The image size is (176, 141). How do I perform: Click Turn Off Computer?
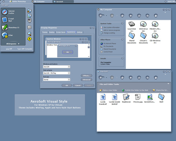click(25, 49)
